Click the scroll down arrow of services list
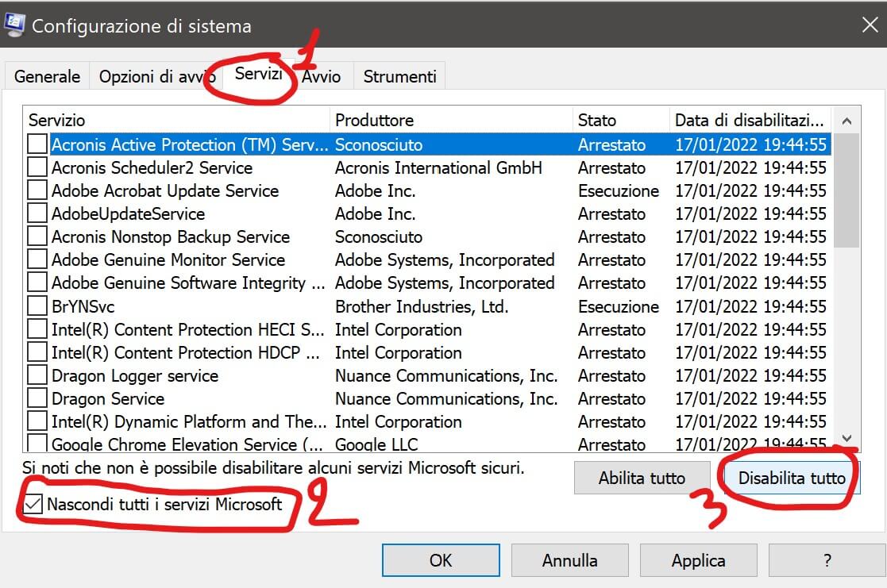This screenshot has height=588, width=887. (846, 438)
